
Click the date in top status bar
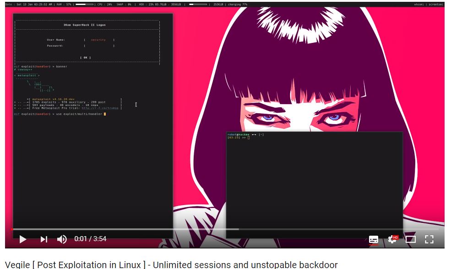[29, 5]
